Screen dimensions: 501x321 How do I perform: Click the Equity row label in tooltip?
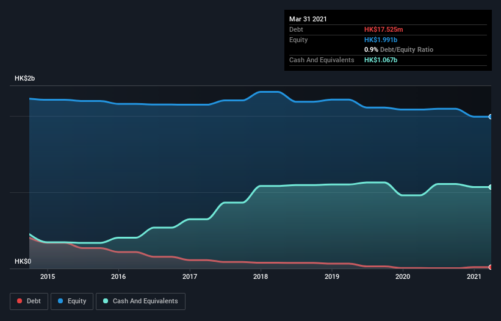coord(298,40)
